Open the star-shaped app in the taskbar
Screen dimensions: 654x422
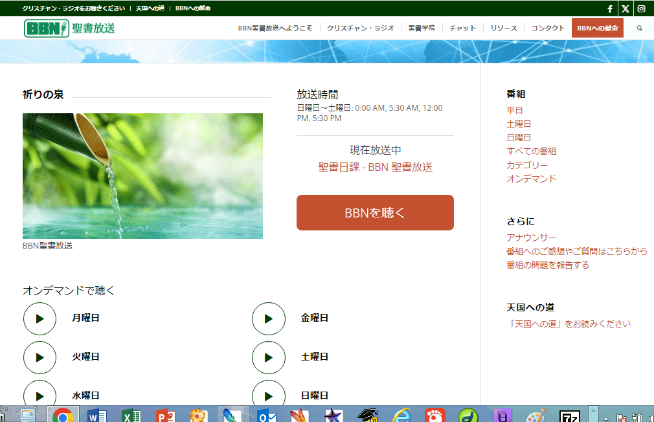coord(333,416)
